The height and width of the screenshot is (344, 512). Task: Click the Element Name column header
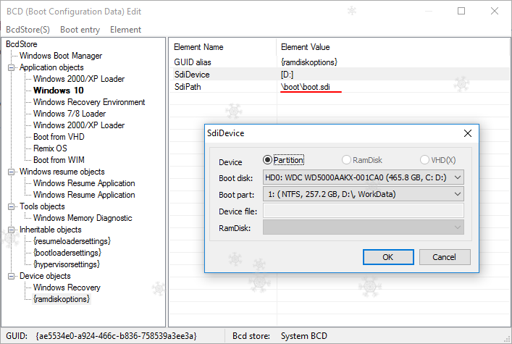click(223, 47)
